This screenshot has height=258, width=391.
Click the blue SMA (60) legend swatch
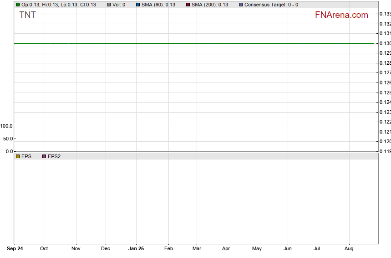138,5
